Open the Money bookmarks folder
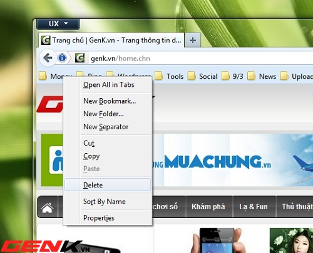 point(56,76)
